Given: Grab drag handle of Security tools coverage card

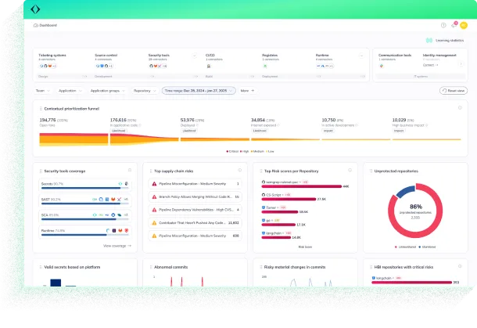Looking at the screenshot, I should [x=41, y=171].
